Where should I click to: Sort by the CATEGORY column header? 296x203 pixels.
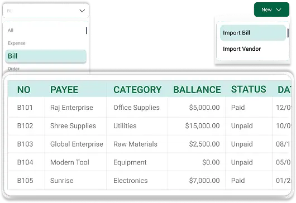[137, 90]
